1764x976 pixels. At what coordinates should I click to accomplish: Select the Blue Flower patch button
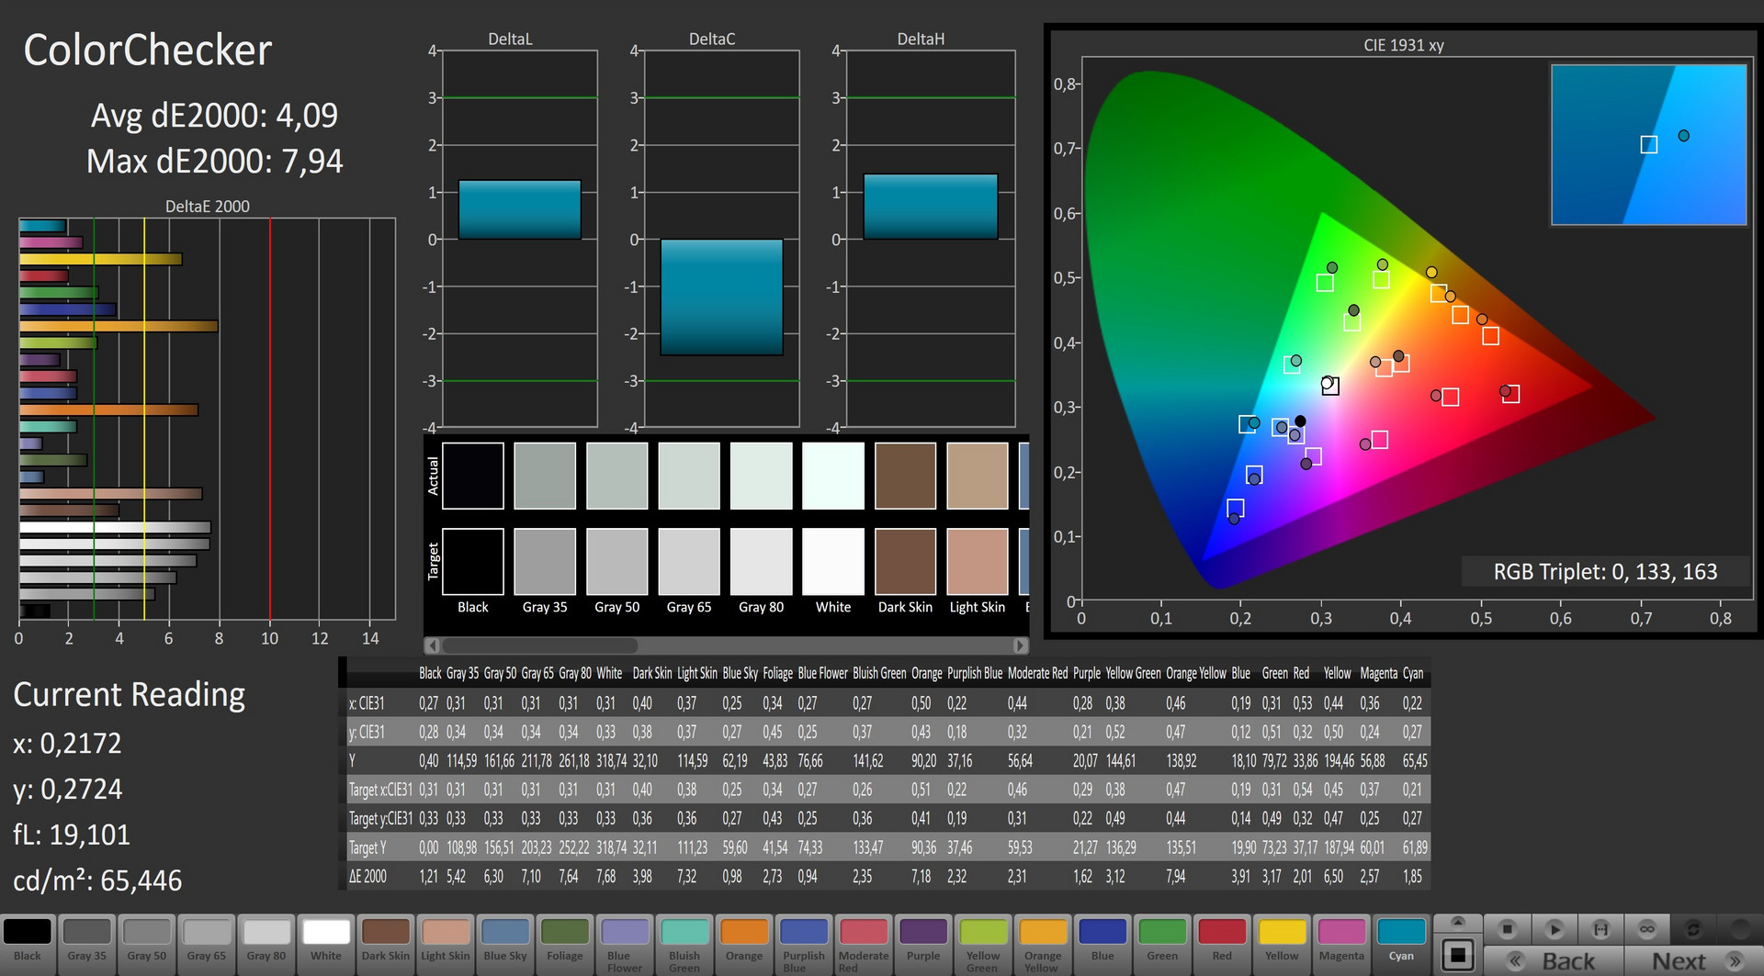pyautogui.click(x=625, y=944)
